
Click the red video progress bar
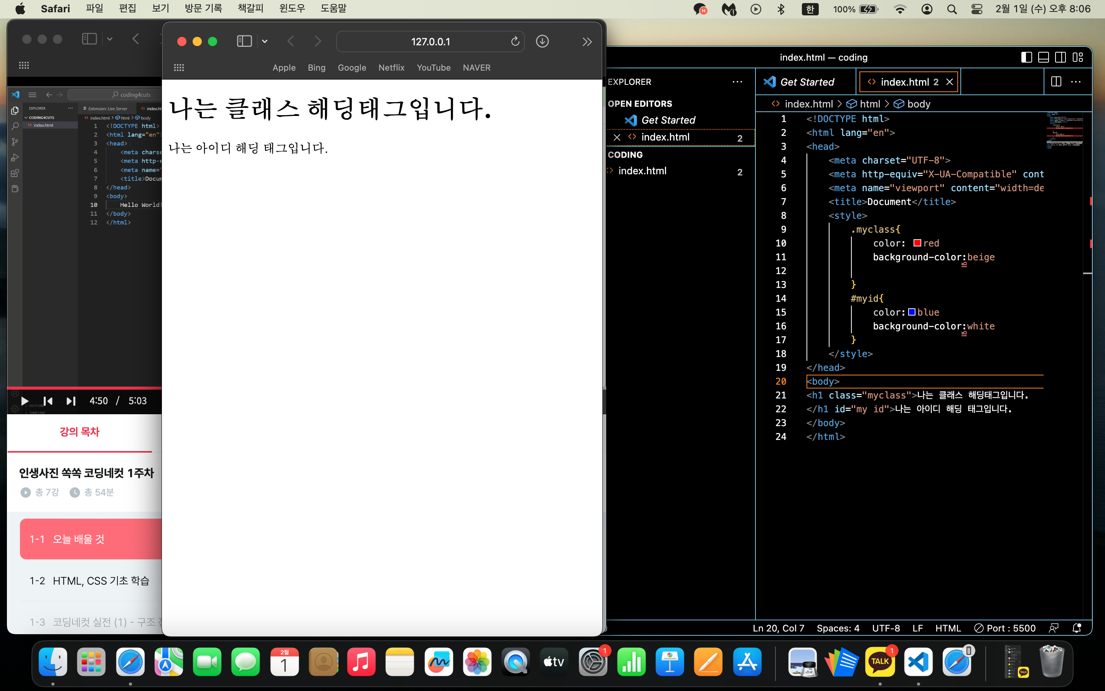[x=84, y=388]
